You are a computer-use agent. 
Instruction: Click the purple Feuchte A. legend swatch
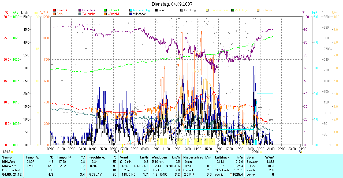click(x=80, y=10)
